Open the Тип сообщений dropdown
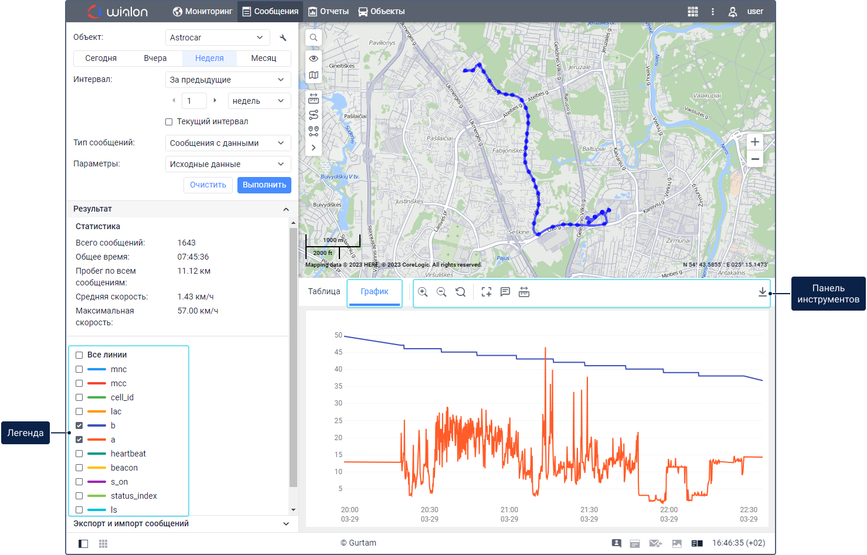867x555 pixels. pyautogui.click(x=228, y=143)
